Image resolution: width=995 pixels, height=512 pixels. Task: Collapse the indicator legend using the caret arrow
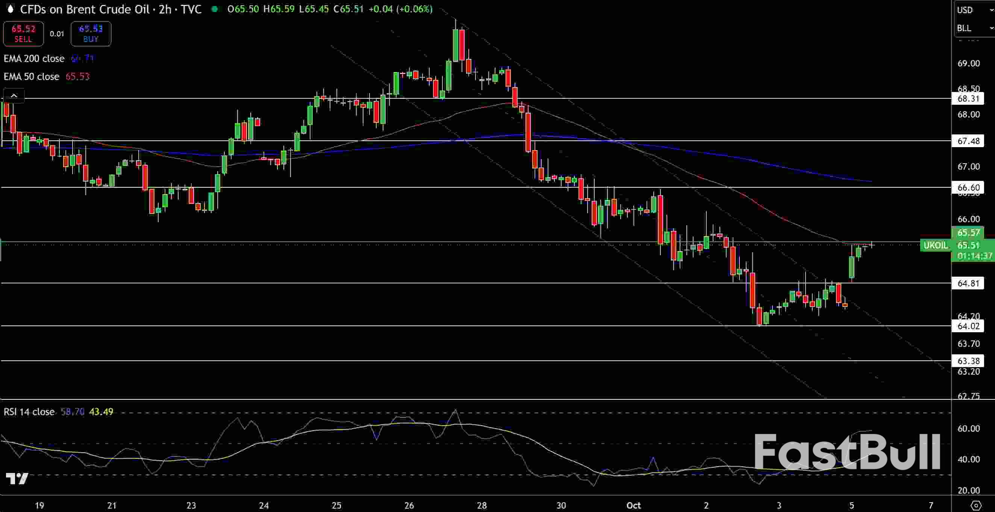14,95
